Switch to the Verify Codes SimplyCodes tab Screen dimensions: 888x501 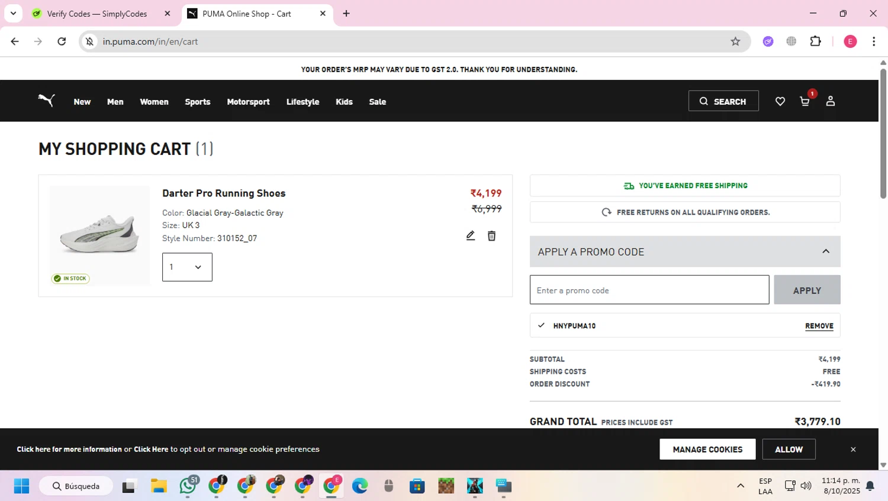98,14
